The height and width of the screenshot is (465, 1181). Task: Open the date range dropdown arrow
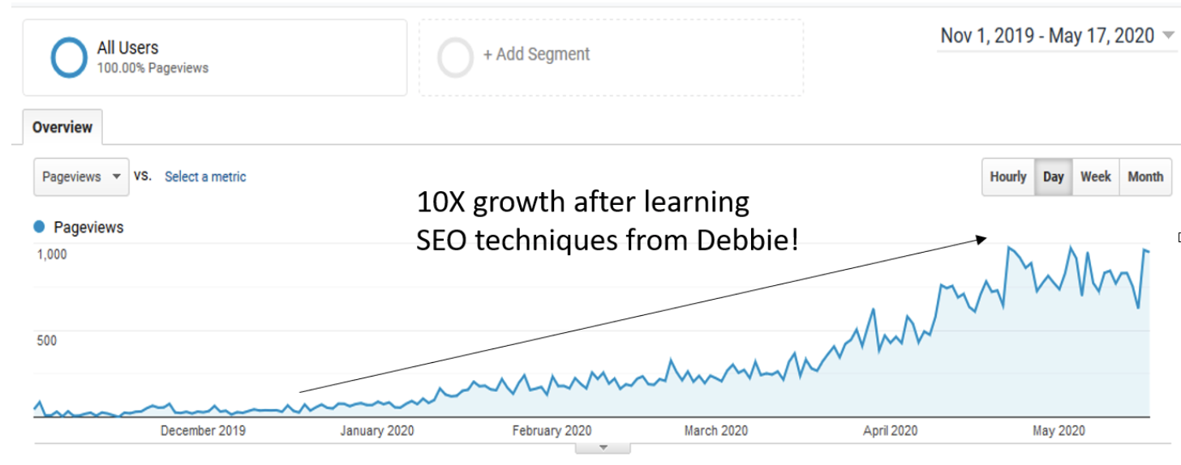1168,36
